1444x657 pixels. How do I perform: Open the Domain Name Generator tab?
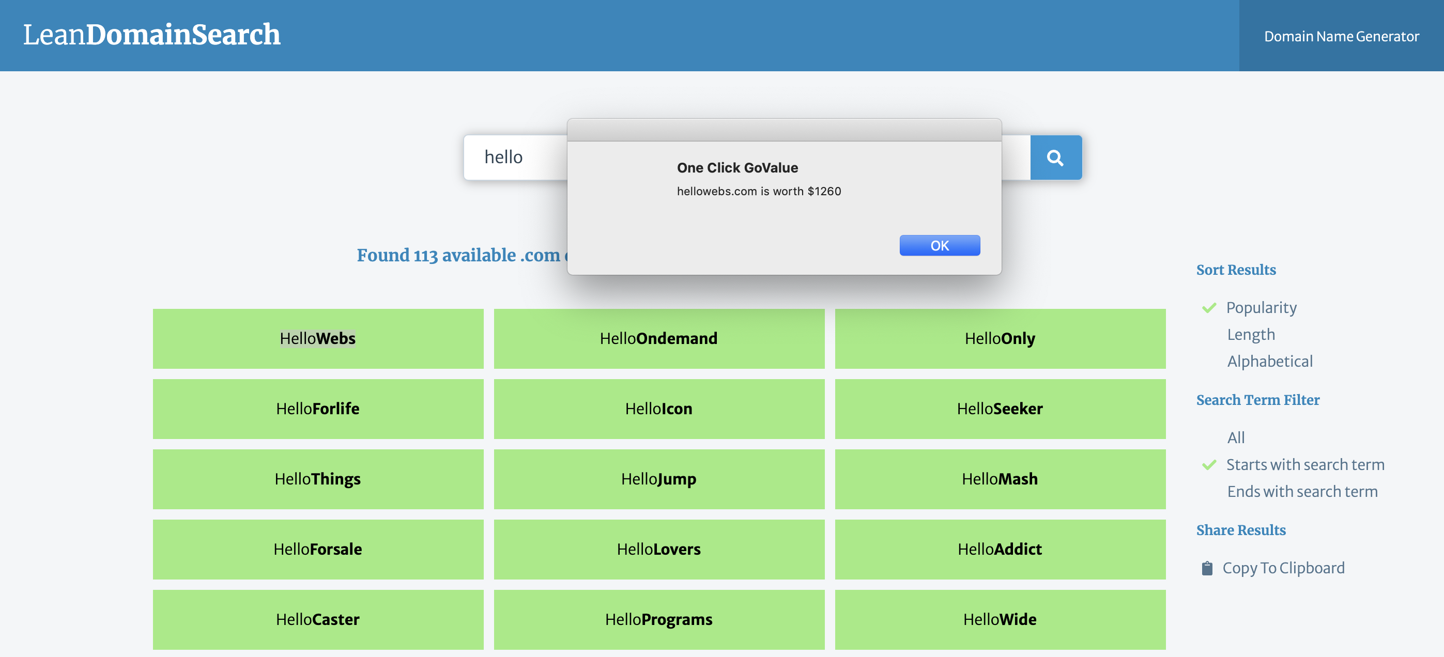[1341, 36]
